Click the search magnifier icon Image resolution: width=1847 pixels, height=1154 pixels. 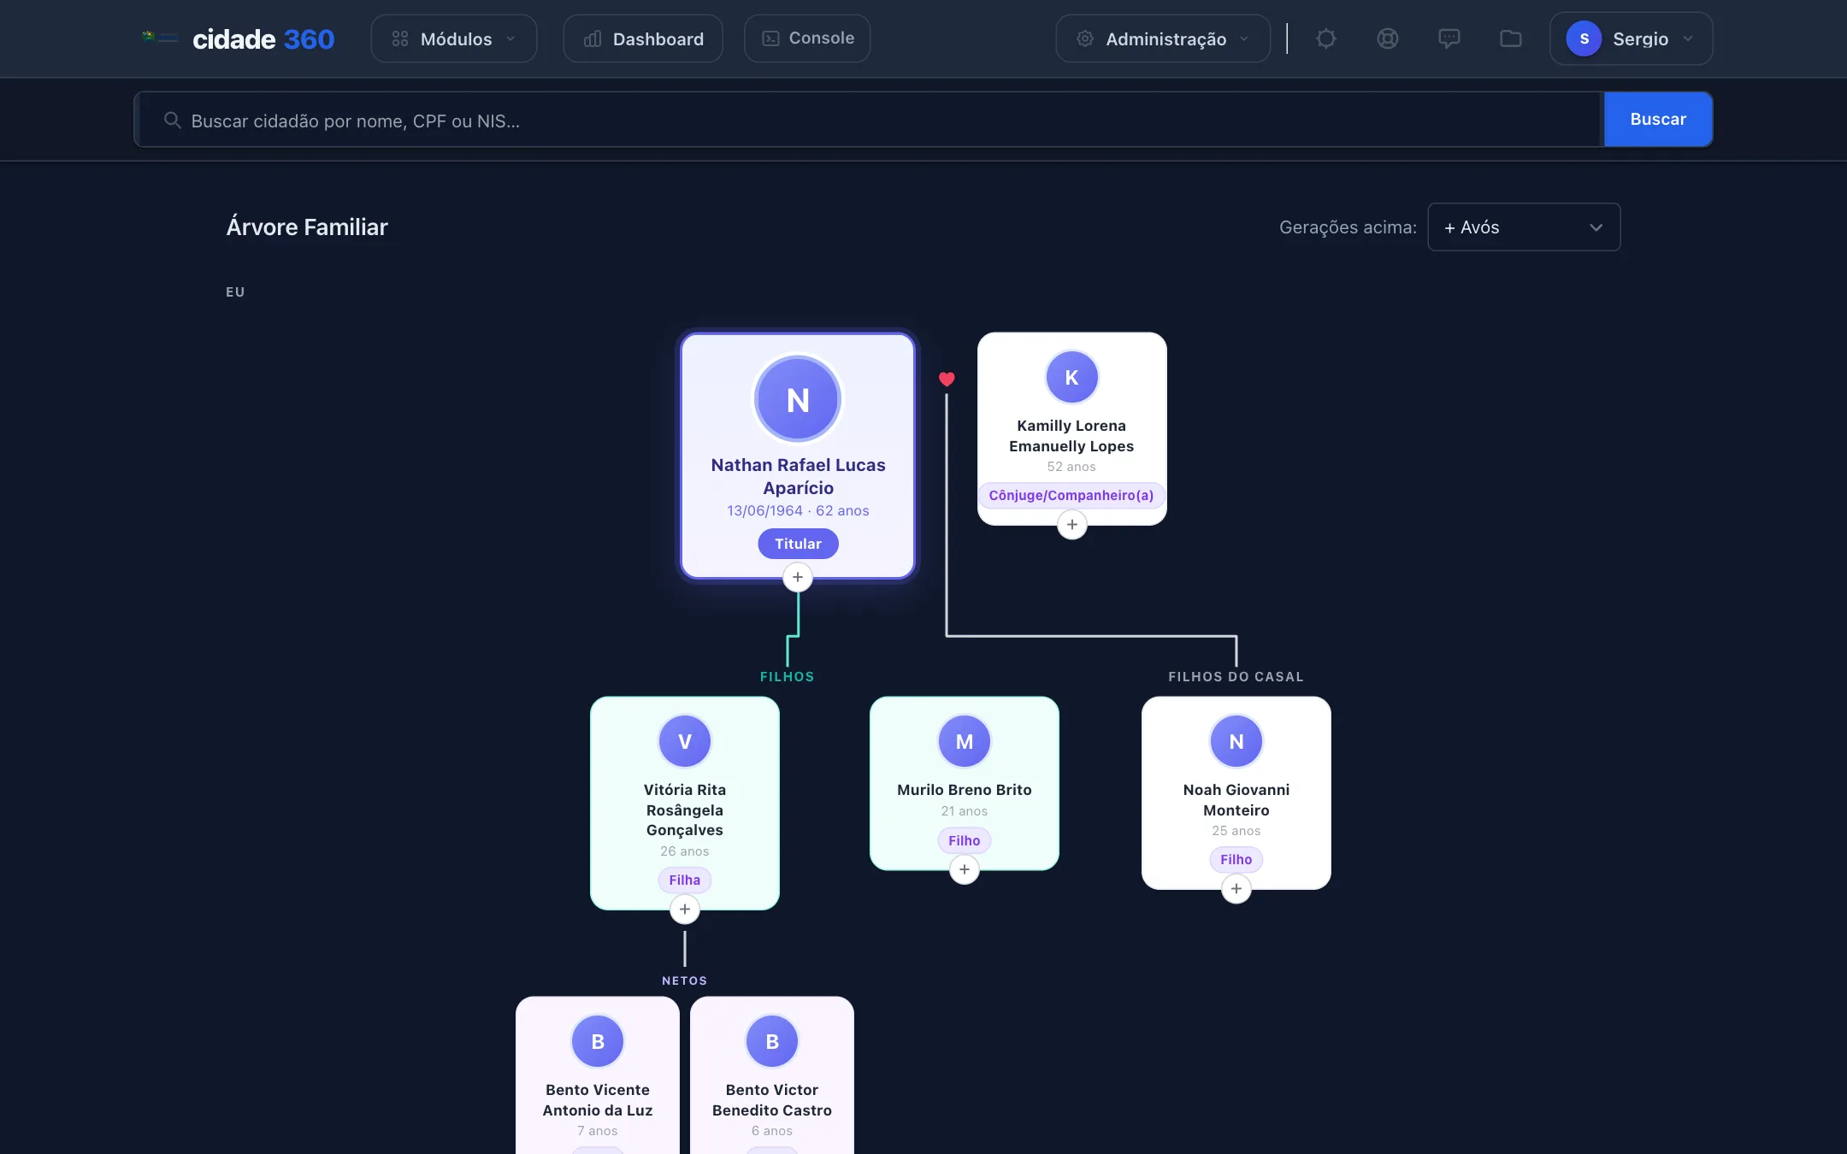pos(173,121)
